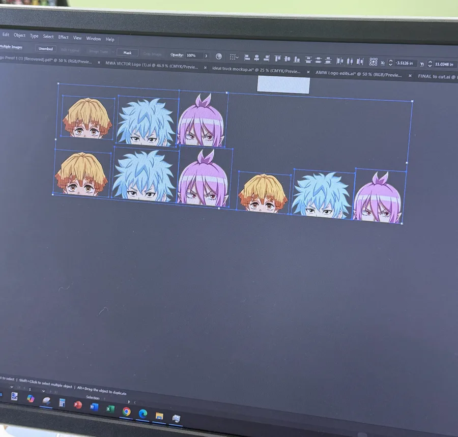The image size is (458, 437).
Task: Open PowerPoint from the taskbar
Action: point(78,404)
